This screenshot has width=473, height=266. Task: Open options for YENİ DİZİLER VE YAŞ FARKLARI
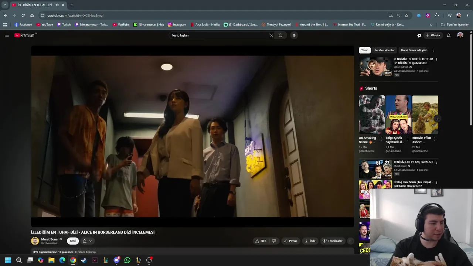436,162
